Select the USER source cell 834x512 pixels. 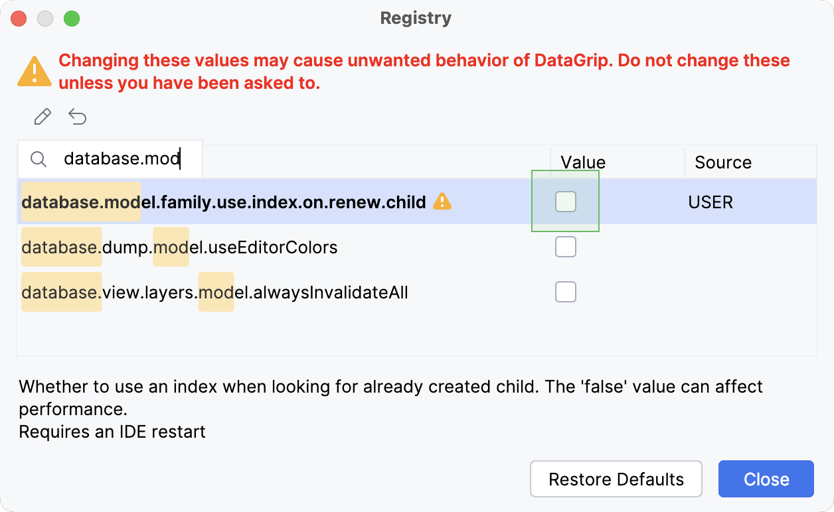[710, 202]
